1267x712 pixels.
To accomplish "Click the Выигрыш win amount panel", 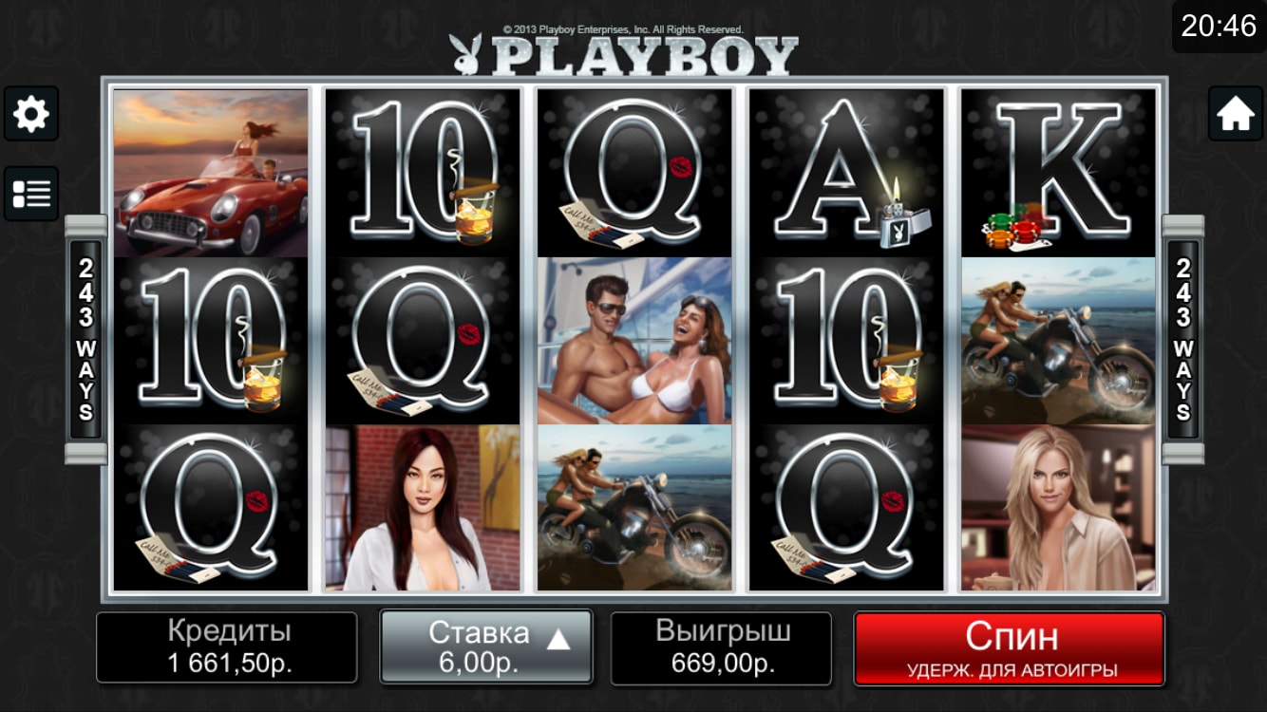I will (721, 647).
